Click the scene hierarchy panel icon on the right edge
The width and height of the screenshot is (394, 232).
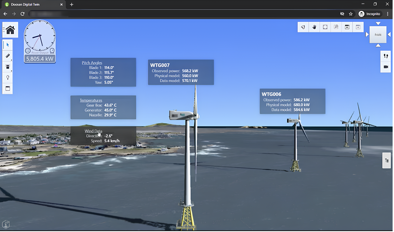tap(386, 160)
